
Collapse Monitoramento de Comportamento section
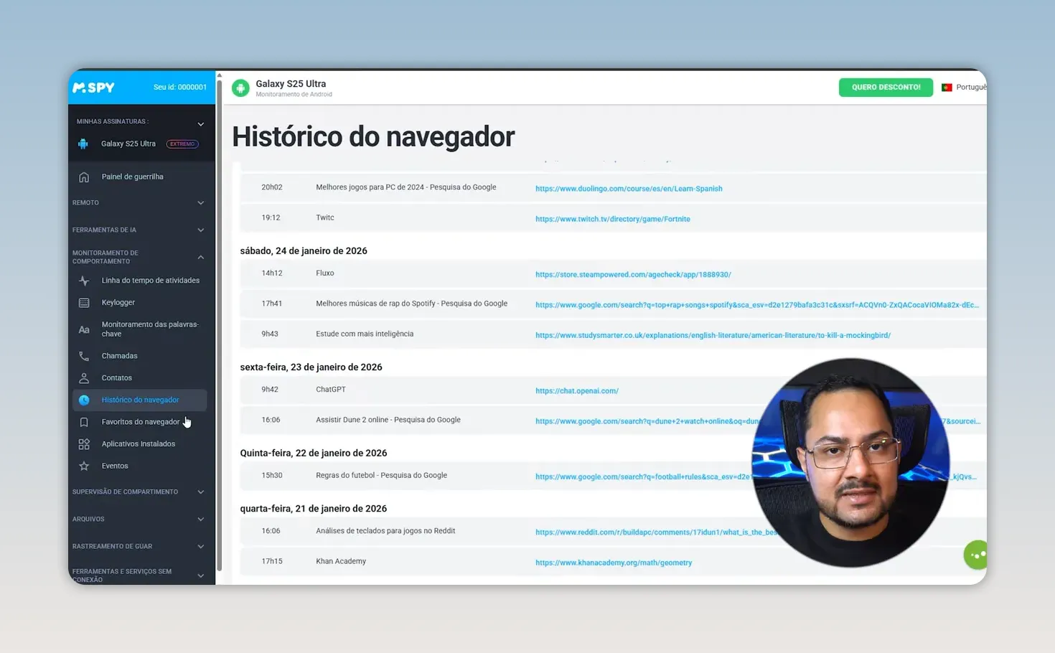point(201,258)
